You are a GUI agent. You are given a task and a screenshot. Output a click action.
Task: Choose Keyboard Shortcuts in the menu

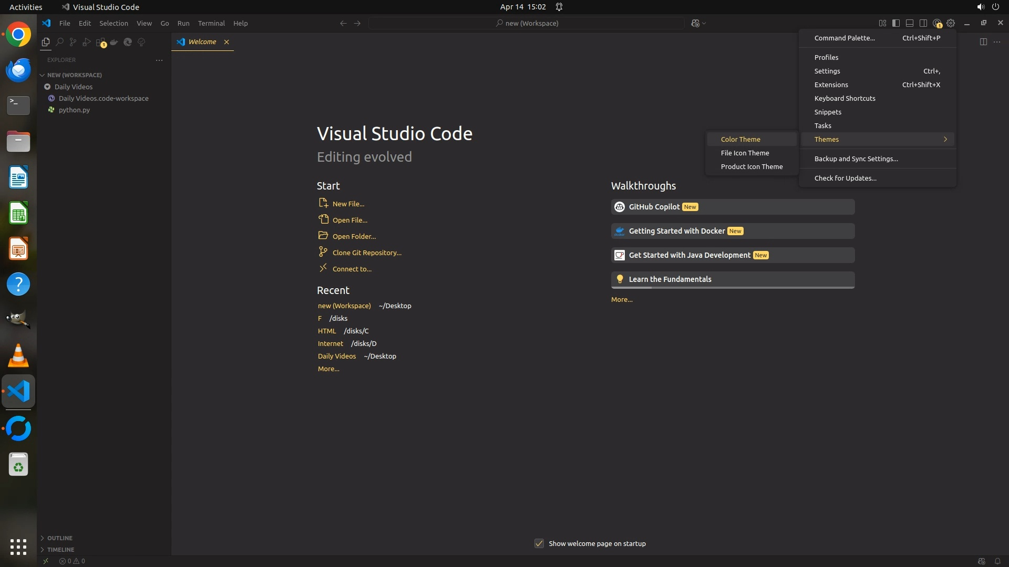845,98
